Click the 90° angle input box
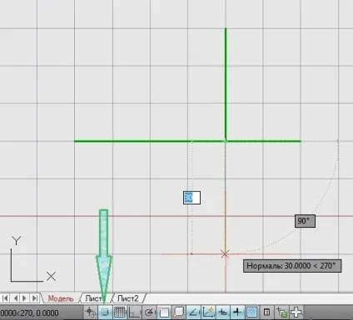 305,221
